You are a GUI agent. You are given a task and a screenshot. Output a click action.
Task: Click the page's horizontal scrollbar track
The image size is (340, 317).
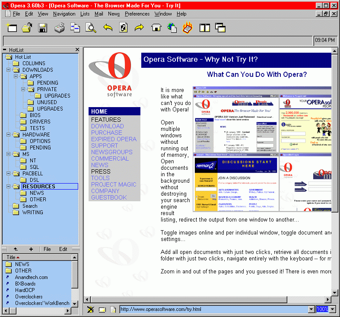tap(207, 299)
